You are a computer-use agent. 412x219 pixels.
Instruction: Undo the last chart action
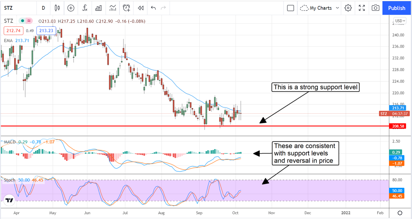(153, 8)
